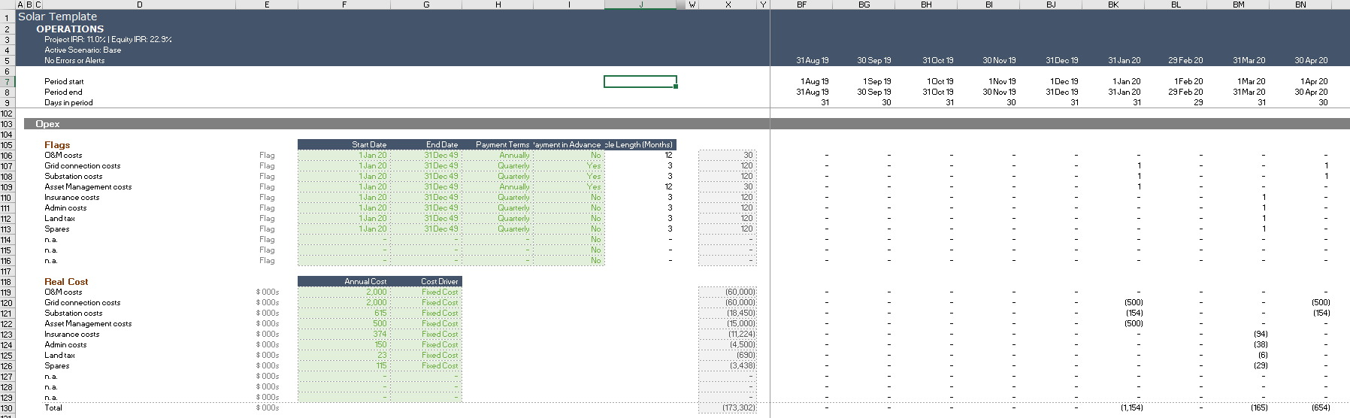Image resolution: width=1350 pixels, height=418 pixels.
Task: Click the '(690)' Land tax total
Action: coord(746,355)
